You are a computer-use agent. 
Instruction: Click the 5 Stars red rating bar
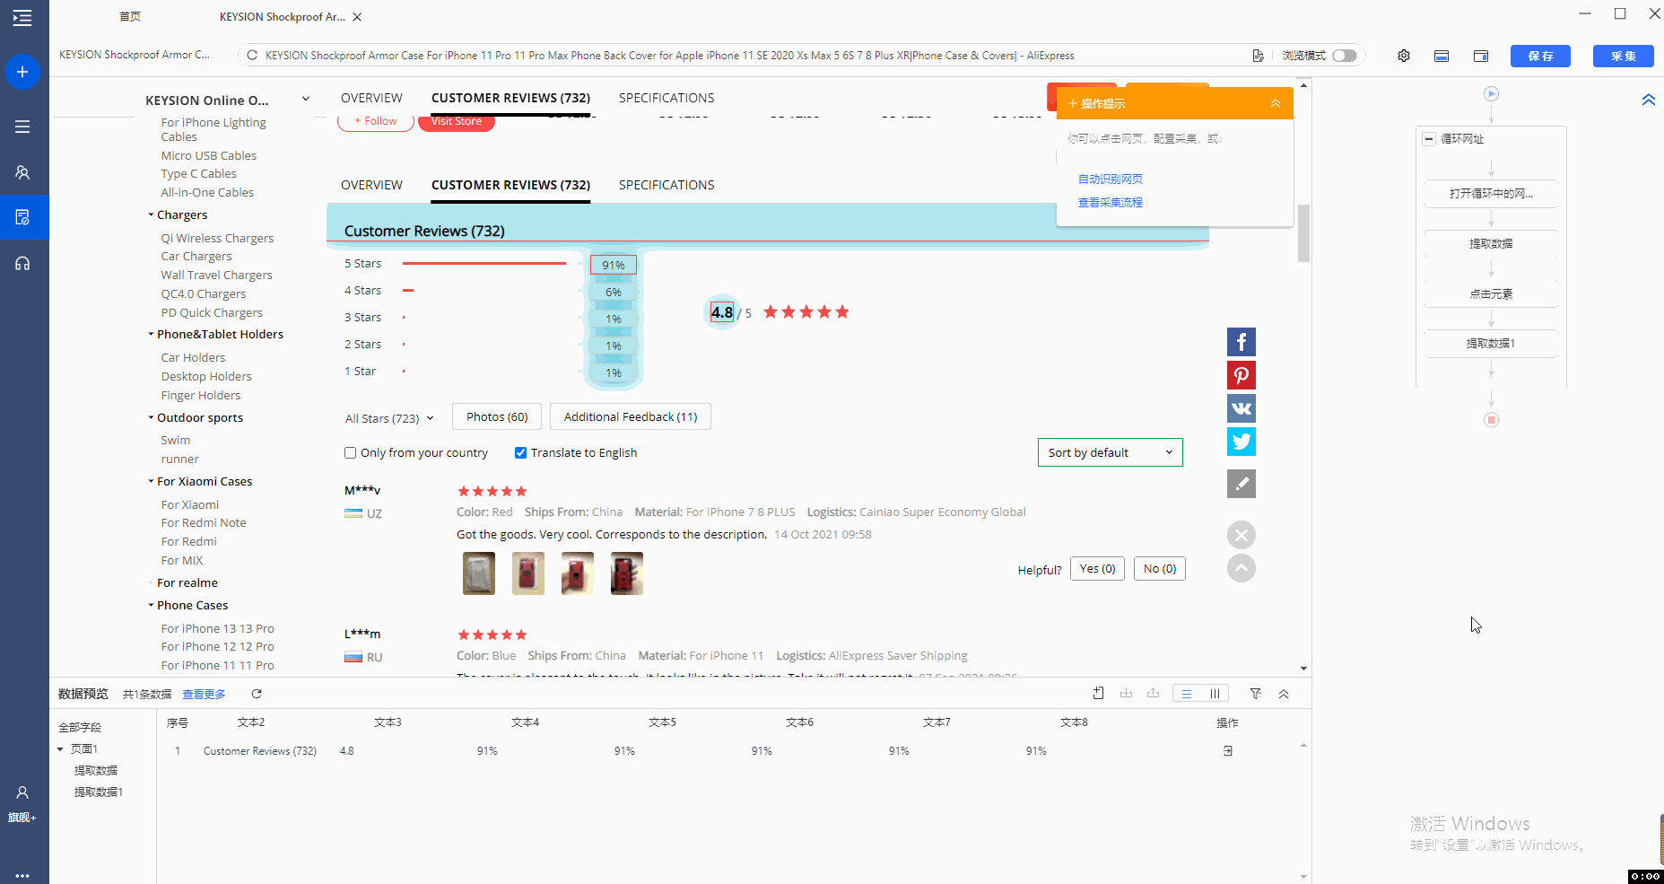coord(484,264)
